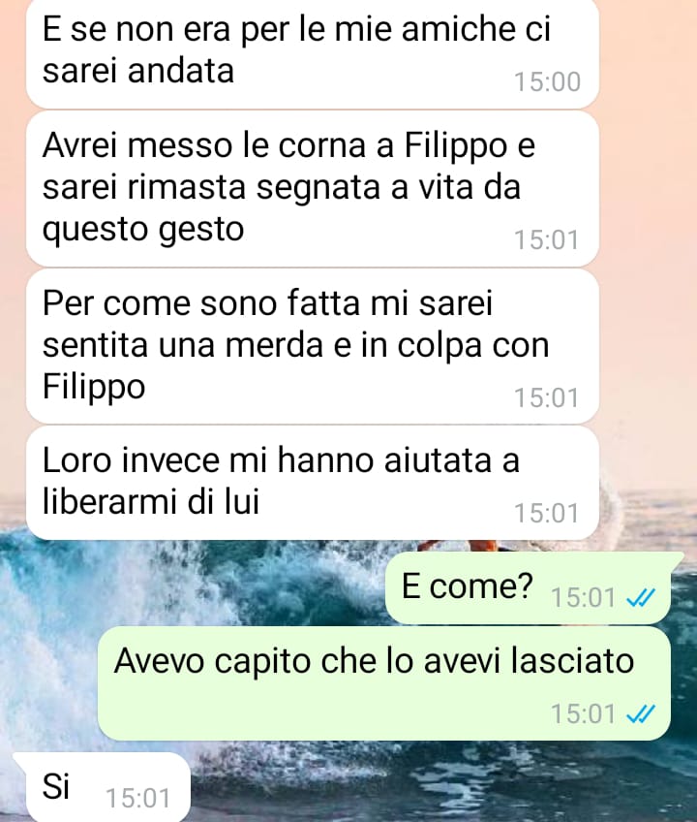This screenshot has width=697, height=822.
Task: Tap the 15:01 timestamp beside 'liberarmi di lui'
Action: tap(546, 513)
